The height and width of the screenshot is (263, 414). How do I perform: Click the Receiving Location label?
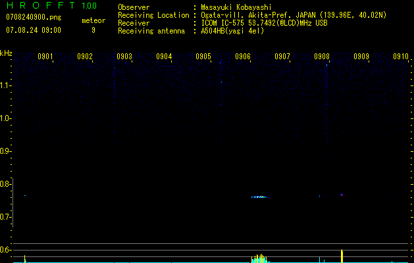coord(153,15)
